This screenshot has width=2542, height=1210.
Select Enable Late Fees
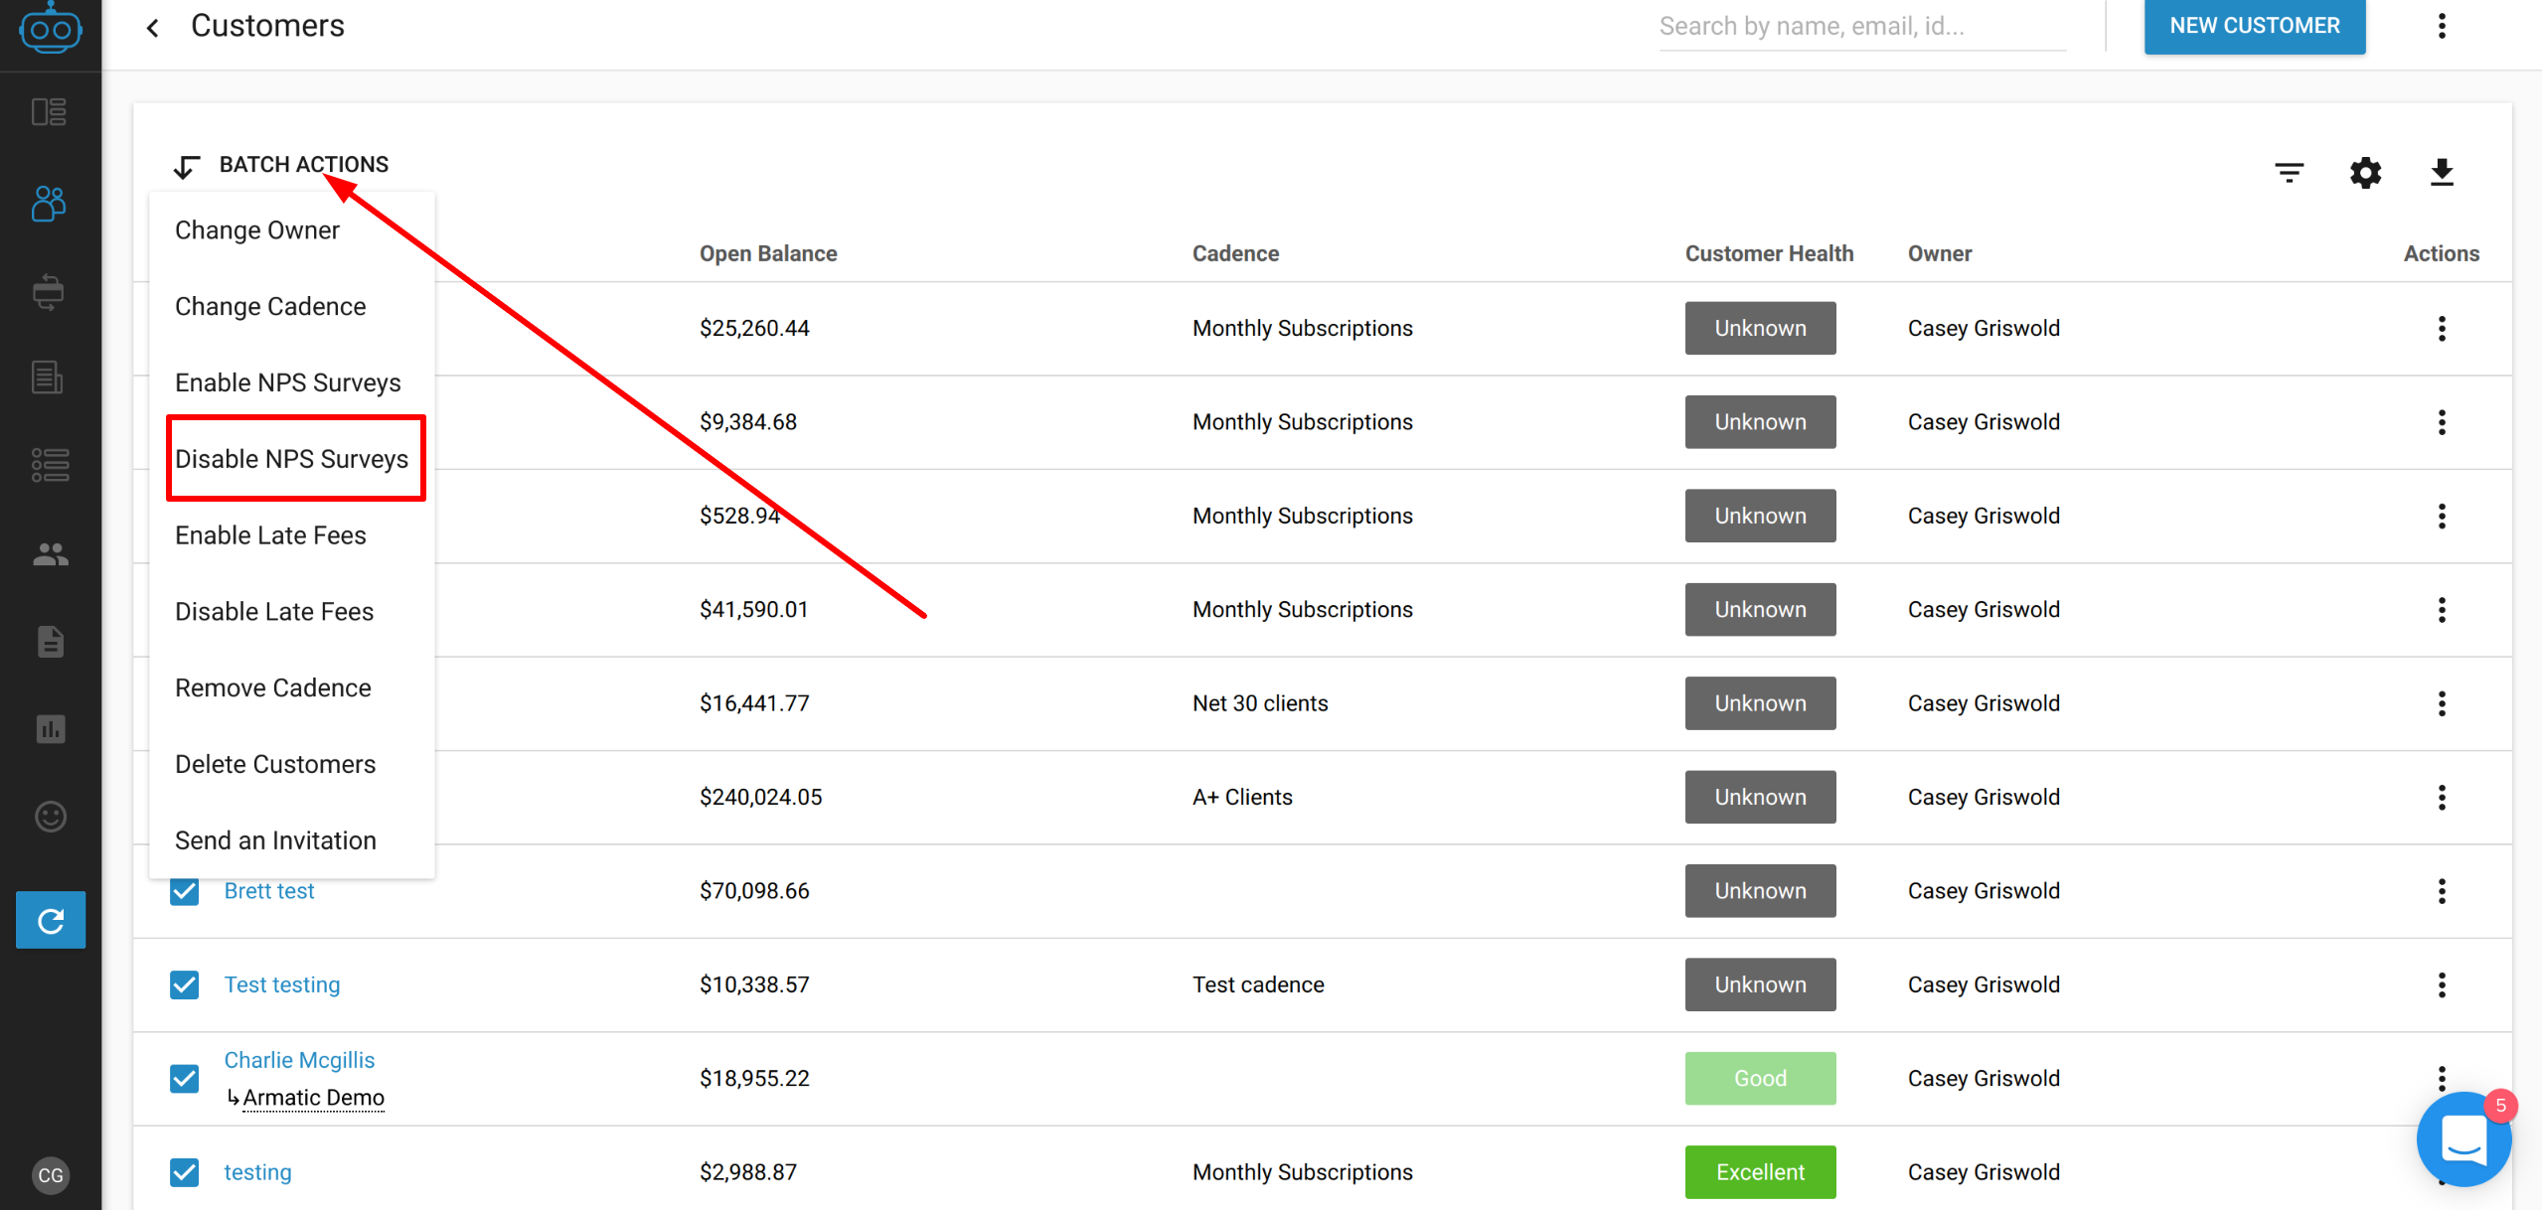pos(292,535)
